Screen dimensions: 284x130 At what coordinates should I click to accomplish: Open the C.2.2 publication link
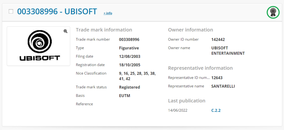point(216,110)
